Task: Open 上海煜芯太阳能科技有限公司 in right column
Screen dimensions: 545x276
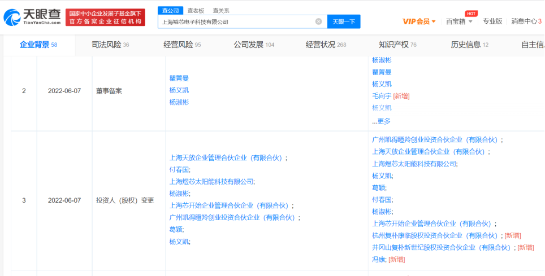Action: tap(414, 164)
